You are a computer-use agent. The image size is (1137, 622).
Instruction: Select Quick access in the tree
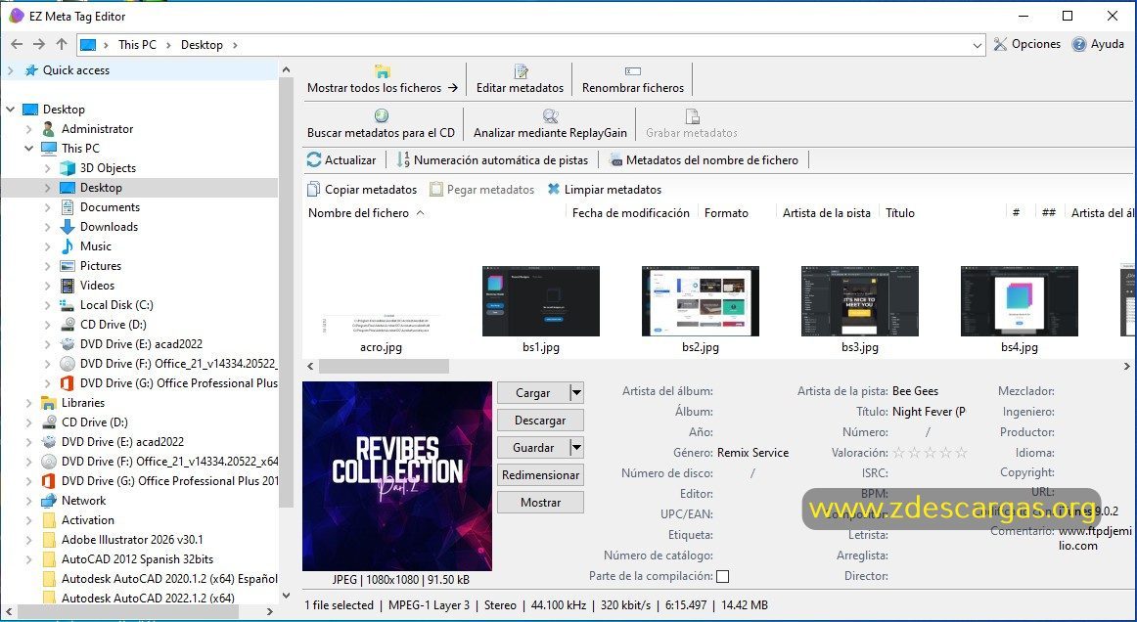(76, 70)
